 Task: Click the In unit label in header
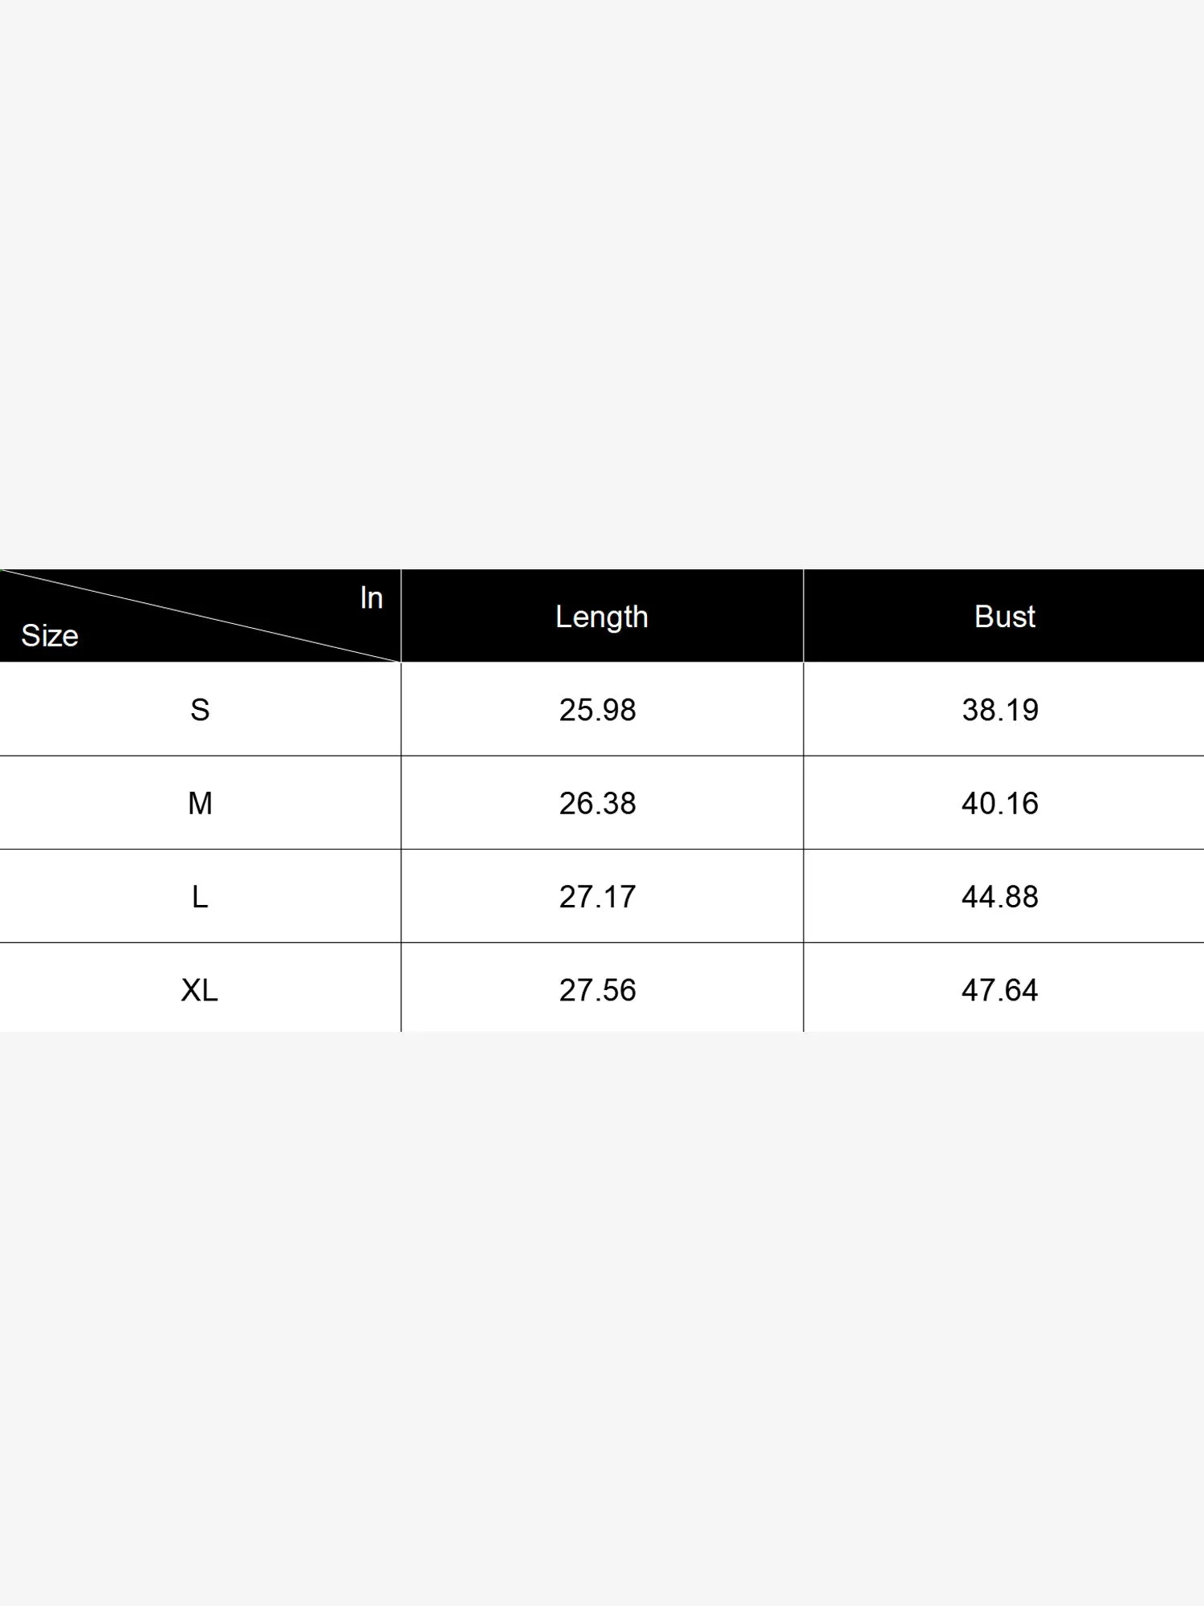[371, 597]
